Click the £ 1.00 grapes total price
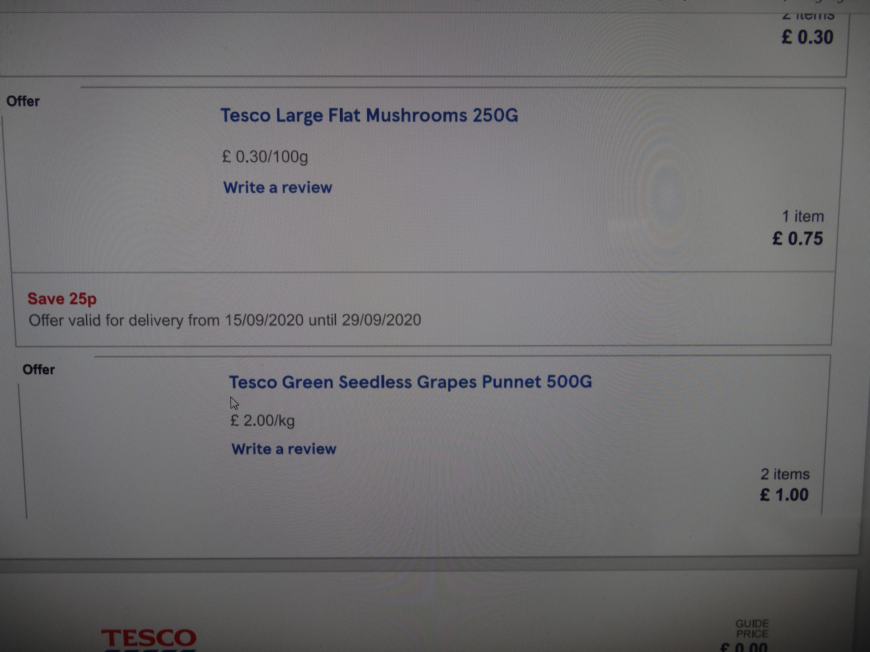Screen dimensions: 870x652 (x=784, y=495)
